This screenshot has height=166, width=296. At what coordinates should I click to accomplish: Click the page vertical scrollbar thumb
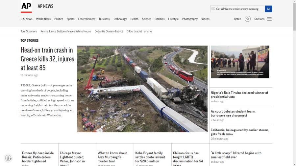(294, 16)
